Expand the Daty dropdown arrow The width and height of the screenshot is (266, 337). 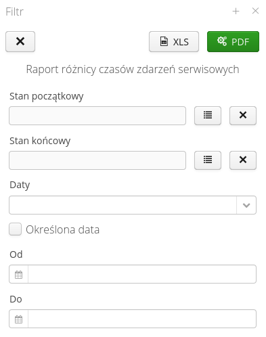point(246,205)
